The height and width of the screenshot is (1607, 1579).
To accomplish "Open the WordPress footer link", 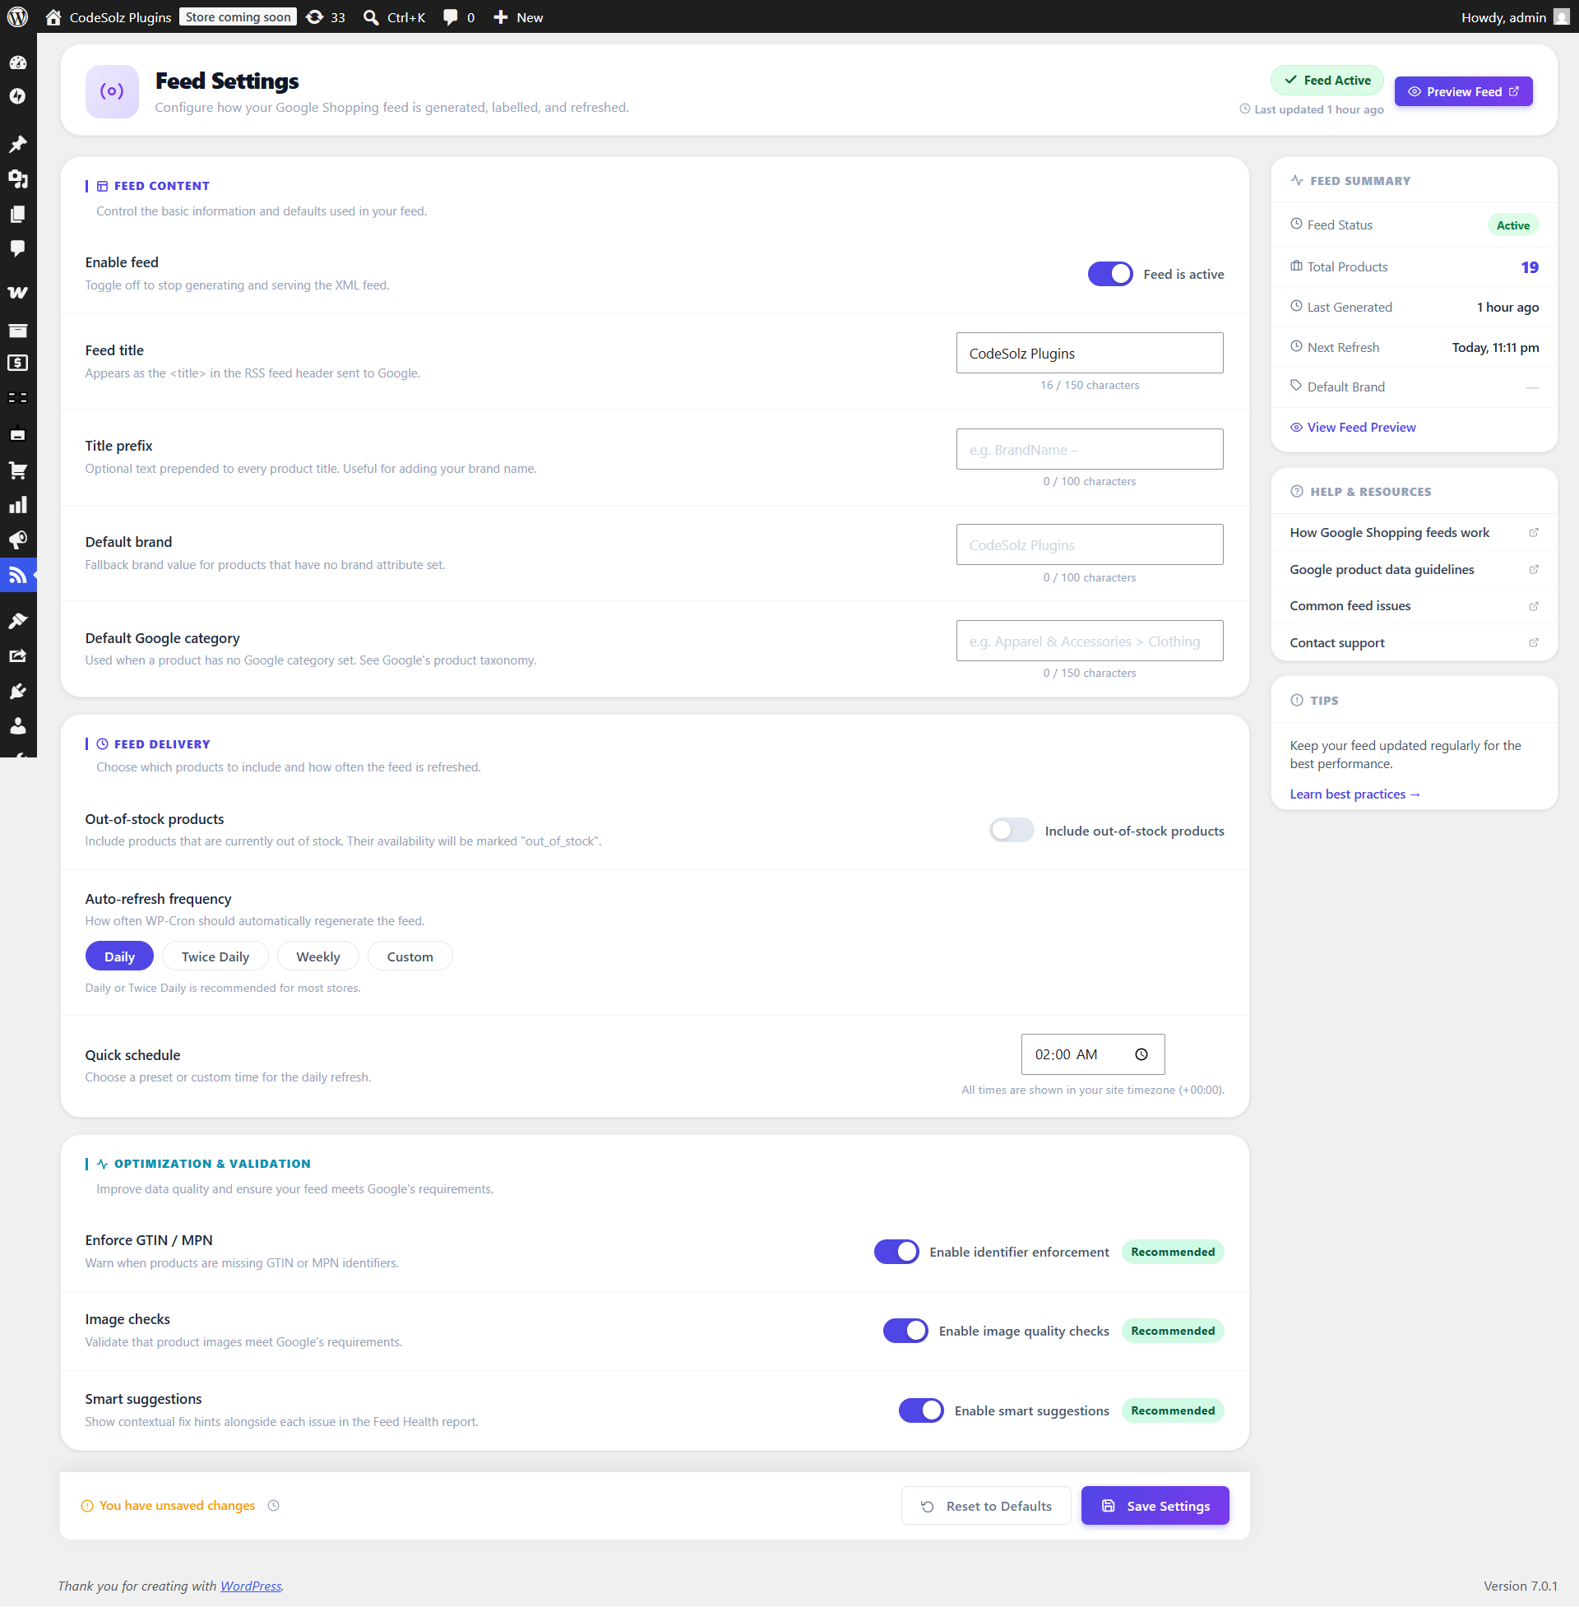I will [x=251, y=1586].
